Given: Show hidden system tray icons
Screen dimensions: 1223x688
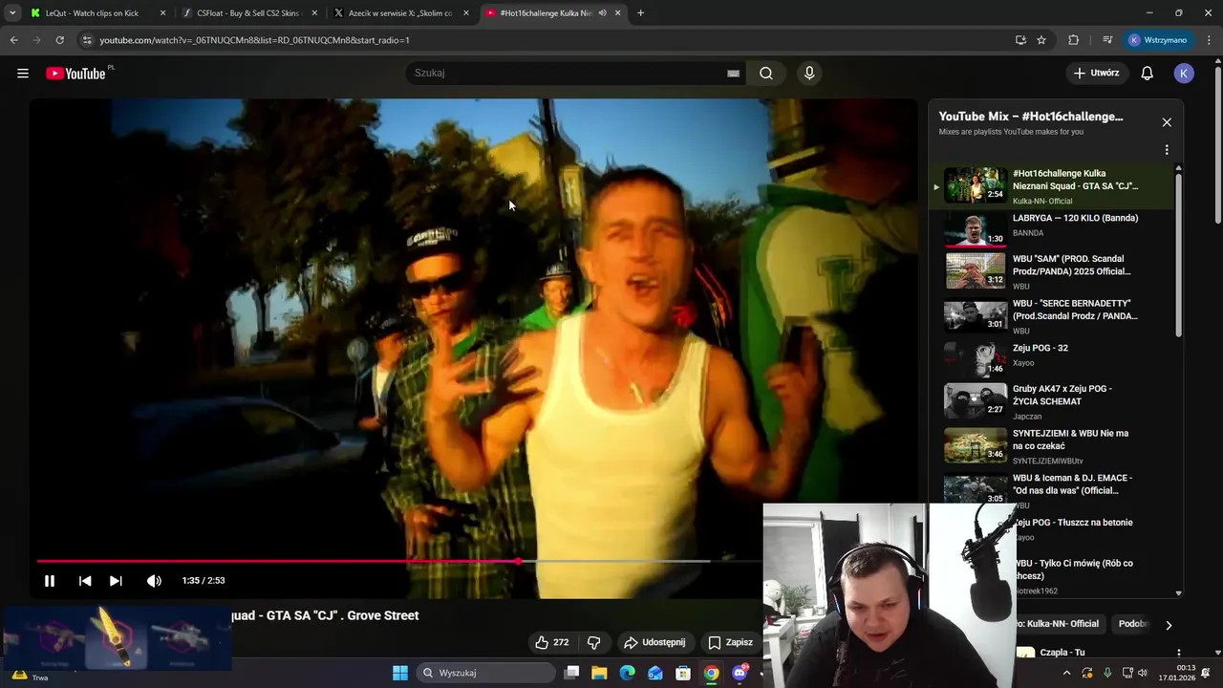Looking at the screenshot, I should point(1067,673).
